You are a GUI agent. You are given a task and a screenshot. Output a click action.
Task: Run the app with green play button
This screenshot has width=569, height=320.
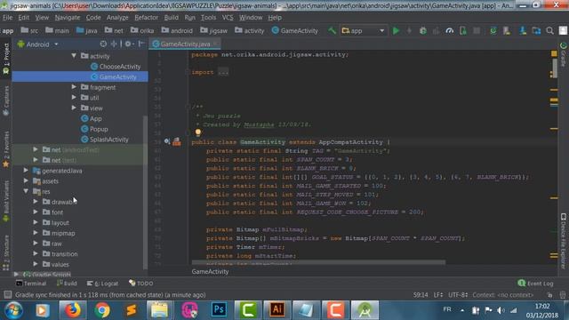click(396, 31)
